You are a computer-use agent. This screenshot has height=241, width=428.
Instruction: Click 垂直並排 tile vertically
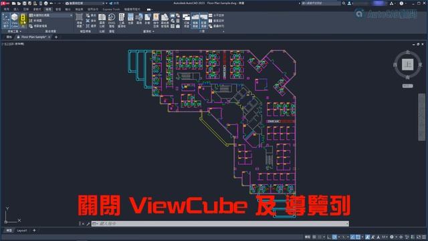[216, 21]
